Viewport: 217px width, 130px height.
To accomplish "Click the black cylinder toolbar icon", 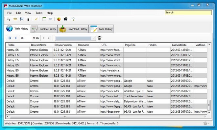I will [x=28, y=19].
